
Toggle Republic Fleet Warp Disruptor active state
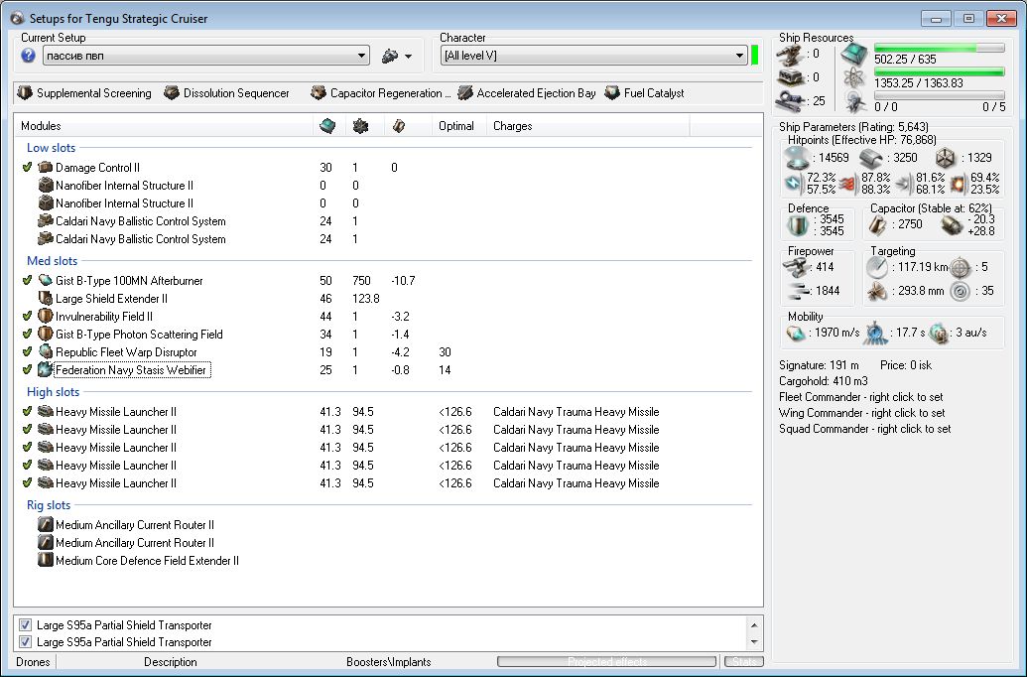click(x=27, y=352)
